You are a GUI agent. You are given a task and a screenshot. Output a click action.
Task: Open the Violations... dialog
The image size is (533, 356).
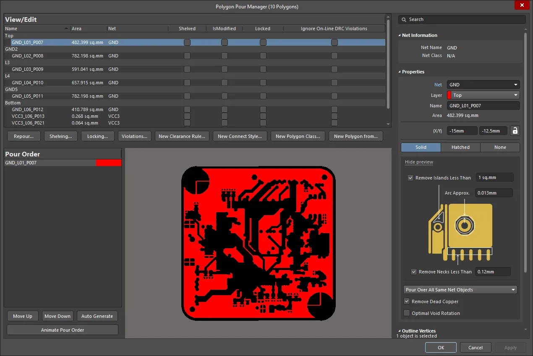134,136
